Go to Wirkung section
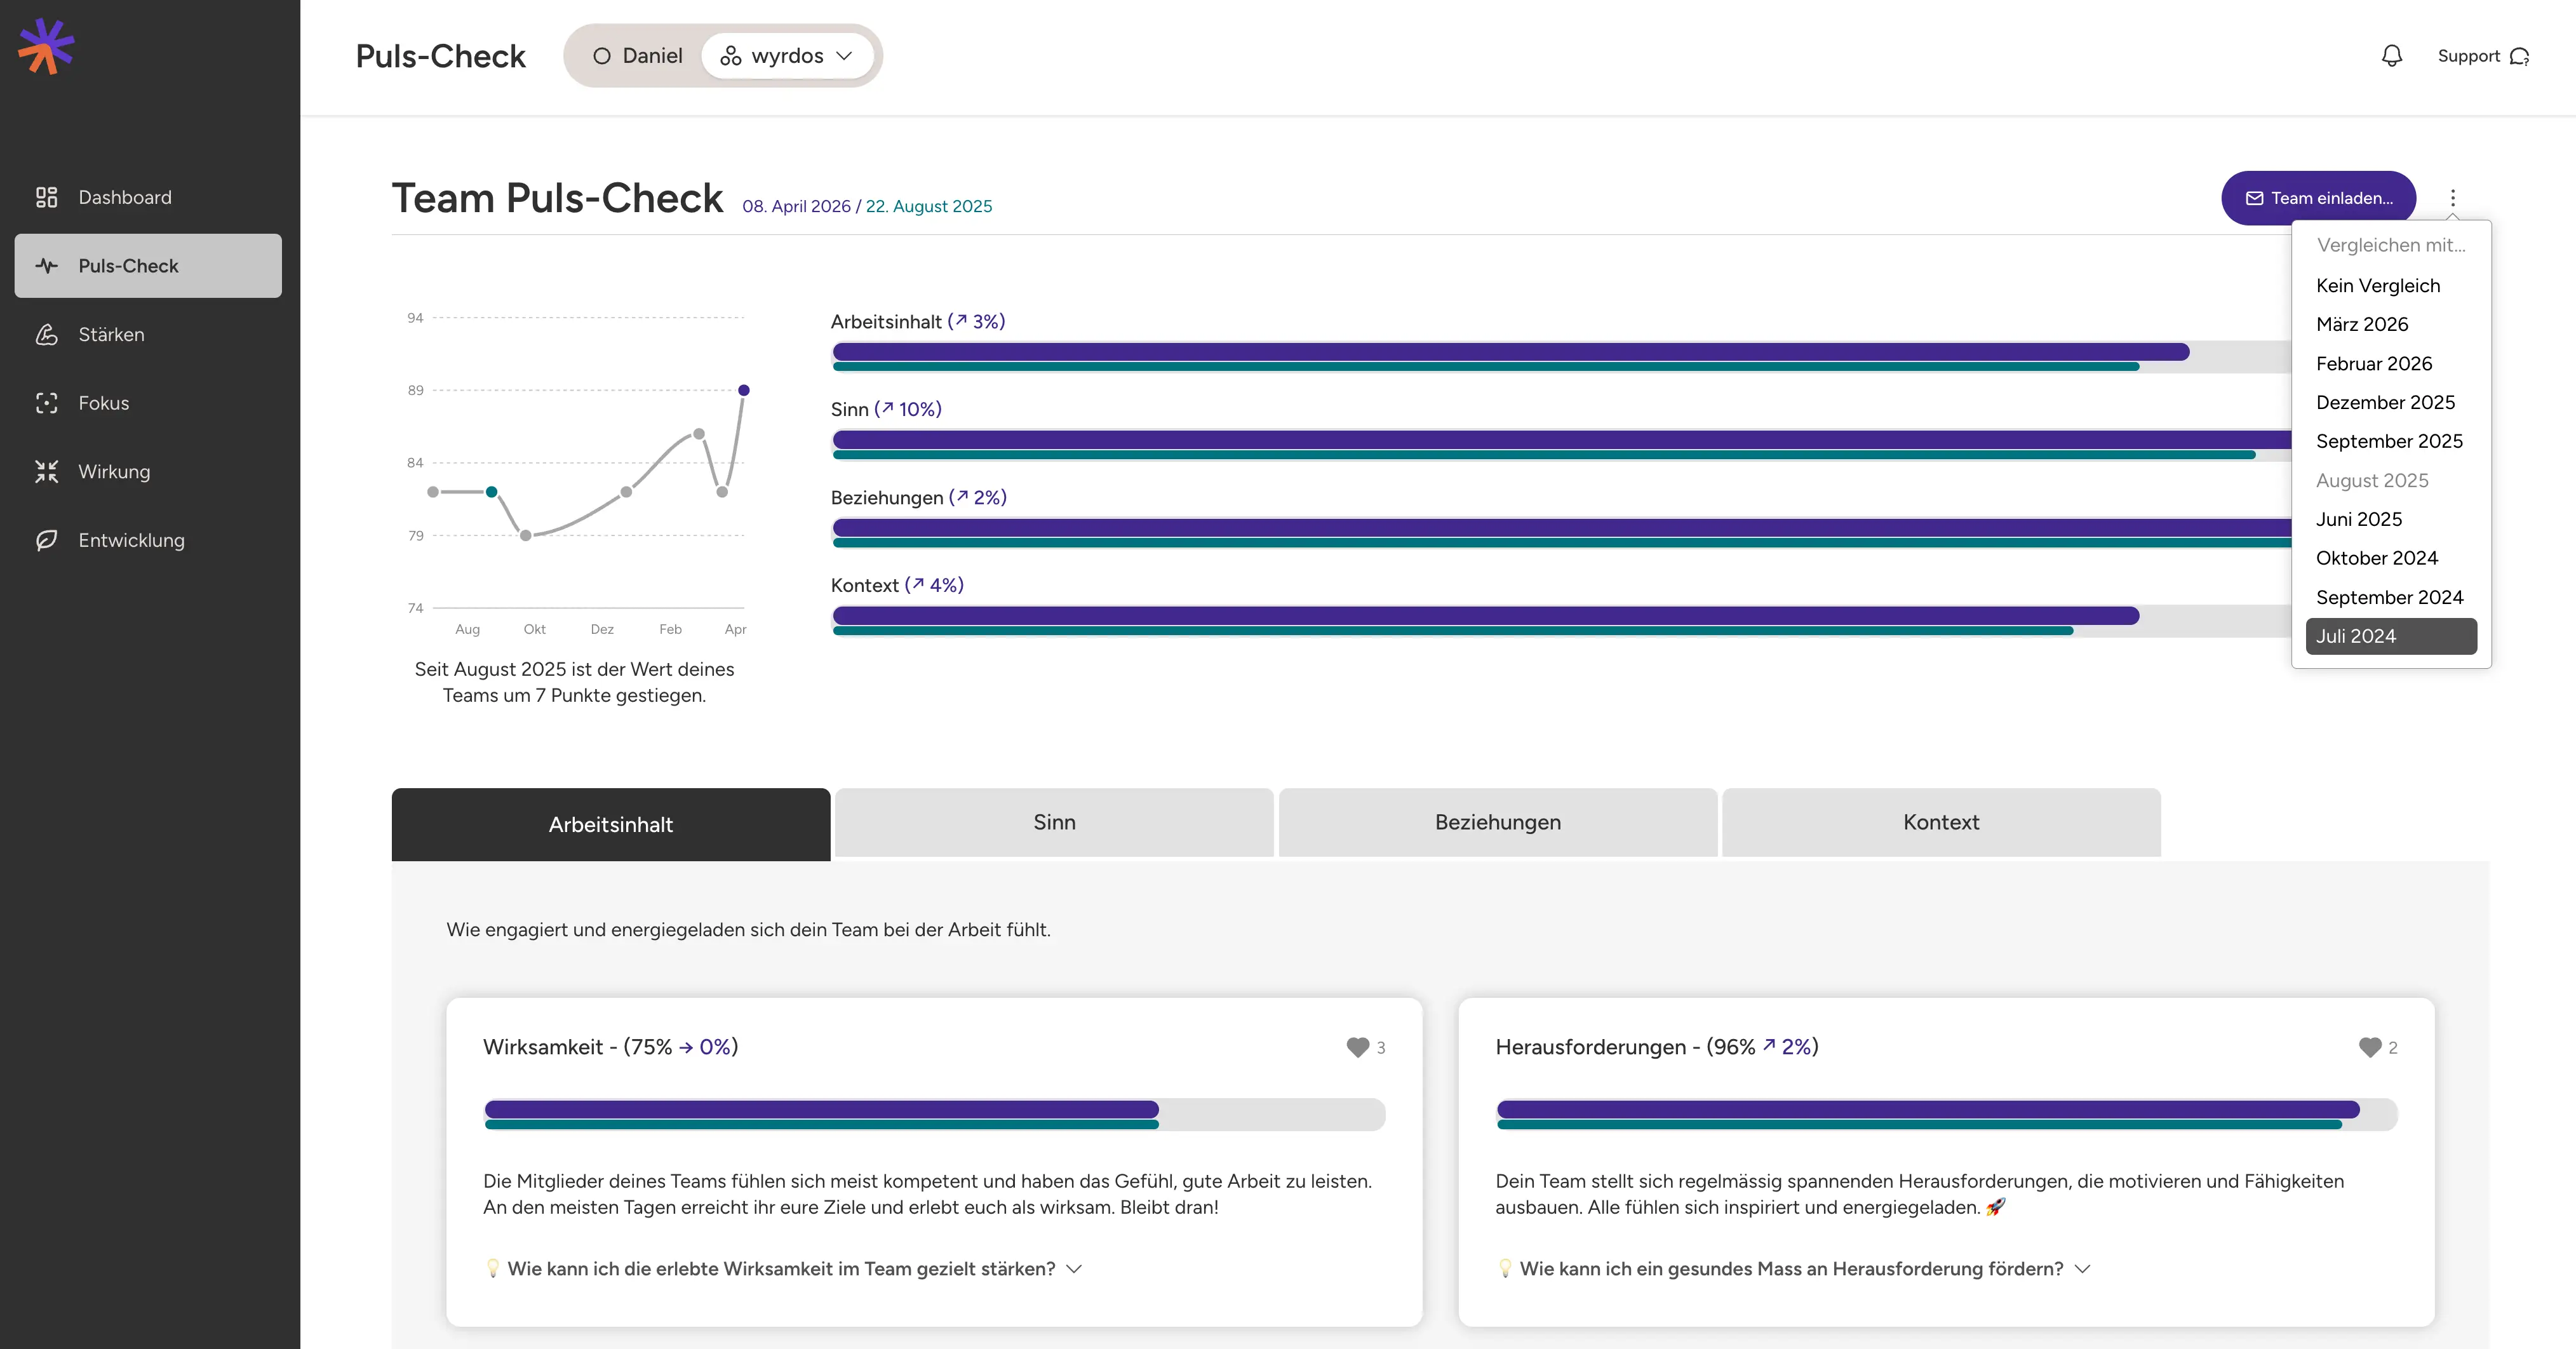Image resolution: width=2576 pixels, height=1349 pixels. click(148, 471)
